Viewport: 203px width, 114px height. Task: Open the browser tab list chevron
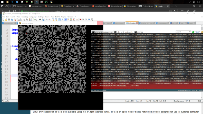[x=176, y=6]
